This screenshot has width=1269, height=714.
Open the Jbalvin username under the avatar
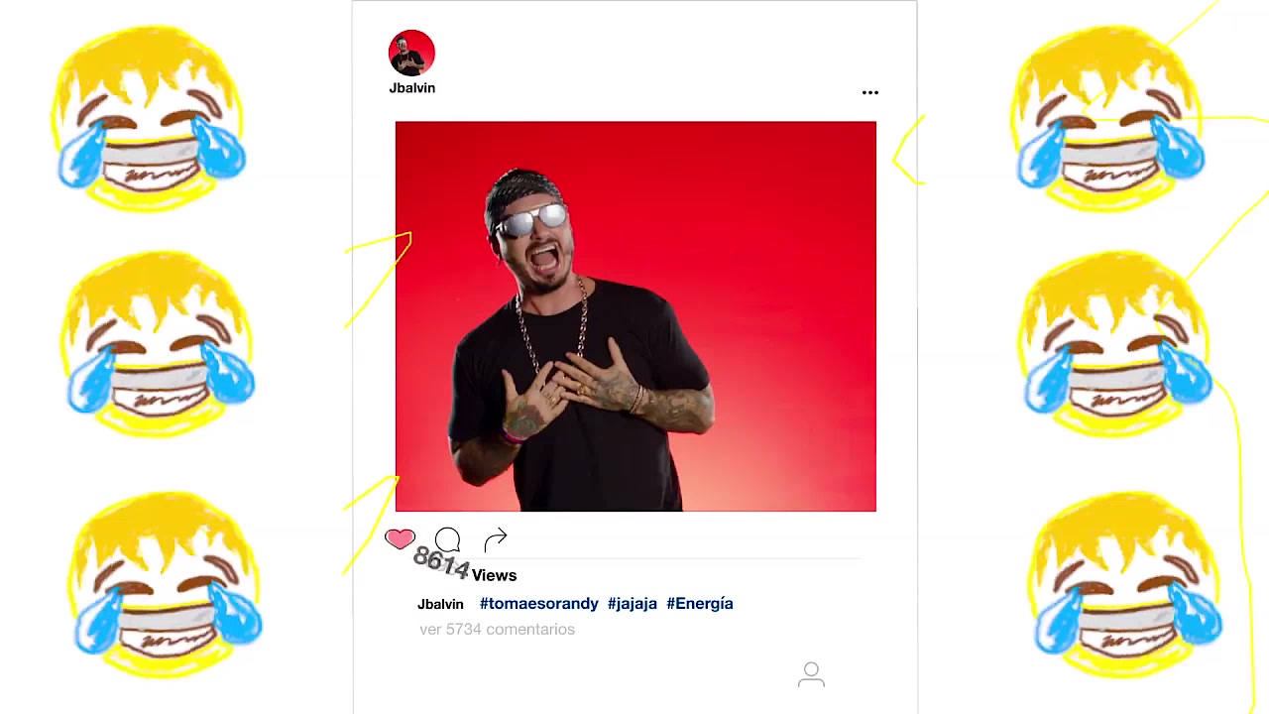411,88
